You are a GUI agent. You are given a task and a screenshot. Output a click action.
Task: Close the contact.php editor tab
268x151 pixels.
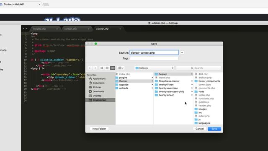(88, 29)
